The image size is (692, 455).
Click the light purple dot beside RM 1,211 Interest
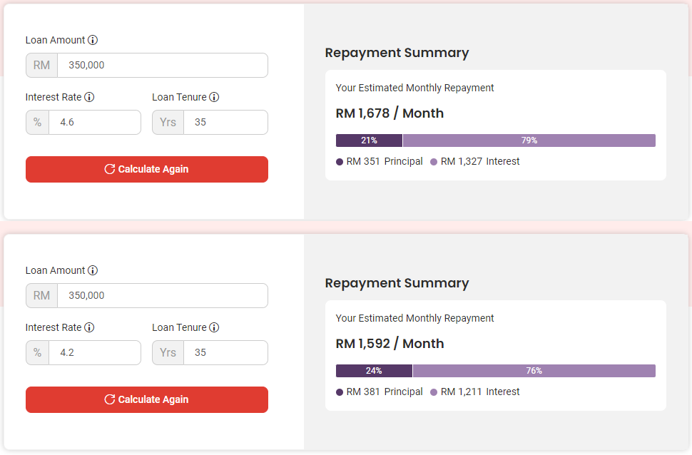point(434,392)
